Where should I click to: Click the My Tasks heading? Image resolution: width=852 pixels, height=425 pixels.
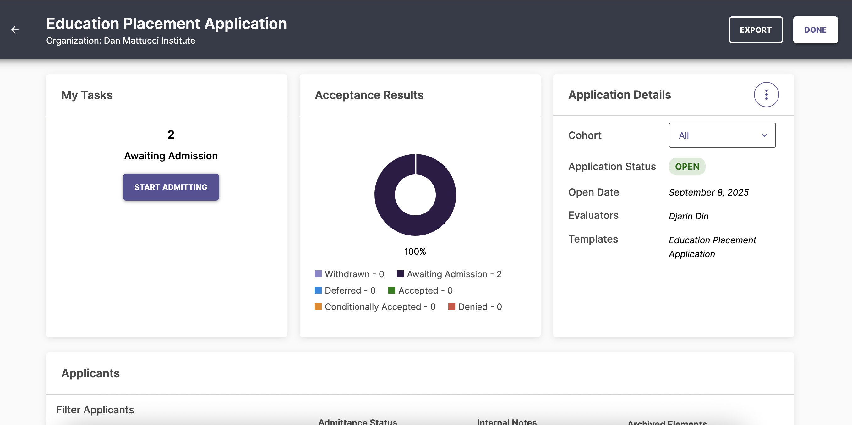(x=87, y=95)
